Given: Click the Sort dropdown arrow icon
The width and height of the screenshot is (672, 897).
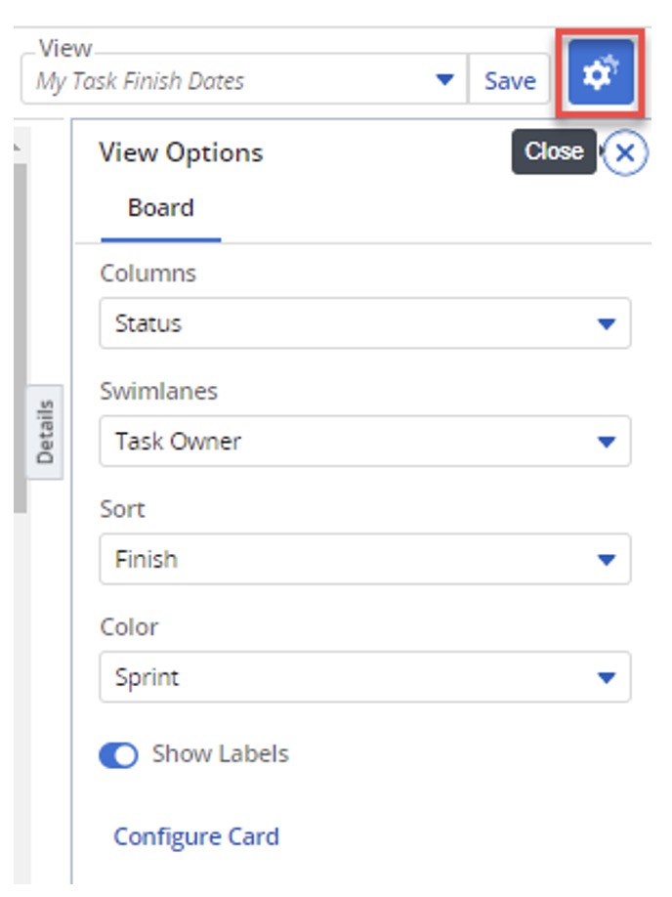Looking at the screenshot, I should point(606,560).
